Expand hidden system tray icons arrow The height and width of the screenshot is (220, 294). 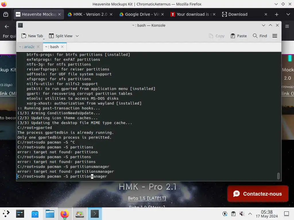pos(250,214)
